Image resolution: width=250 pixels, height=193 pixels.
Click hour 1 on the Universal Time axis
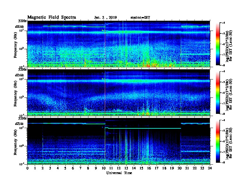pos(35,168)
